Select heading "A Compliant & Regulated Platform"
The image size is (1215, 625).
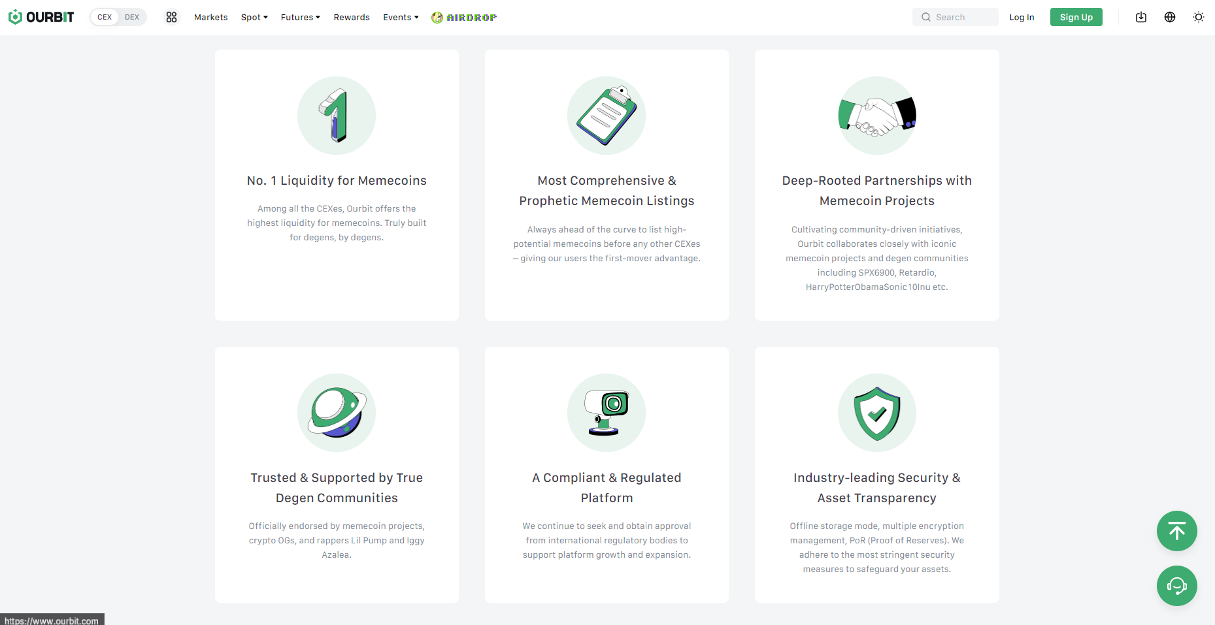pos(607,488)
